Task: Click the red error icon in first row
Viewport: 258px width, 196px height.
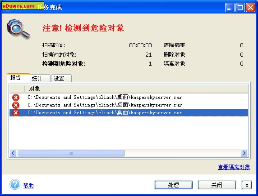Action: 16,98
